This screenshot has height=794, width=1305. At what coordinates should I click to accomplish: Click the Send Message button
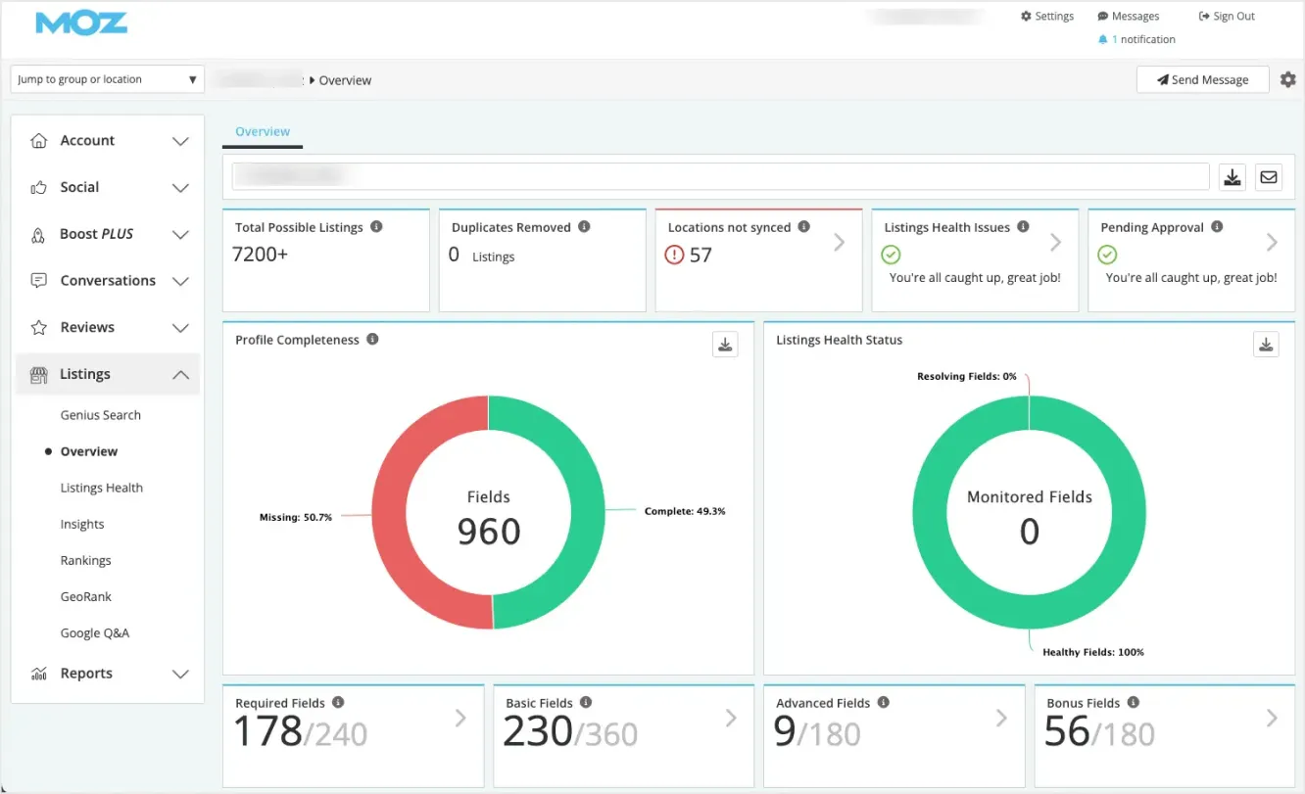[1202, 79]
